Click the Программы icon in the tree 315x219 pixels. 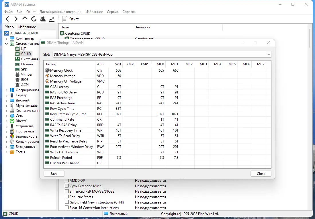[12, 131]
